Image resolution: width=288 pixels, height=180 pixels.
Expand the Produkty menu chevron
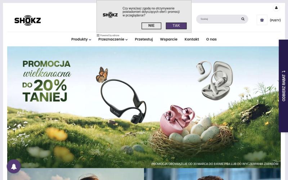click(x=90, y=40)
